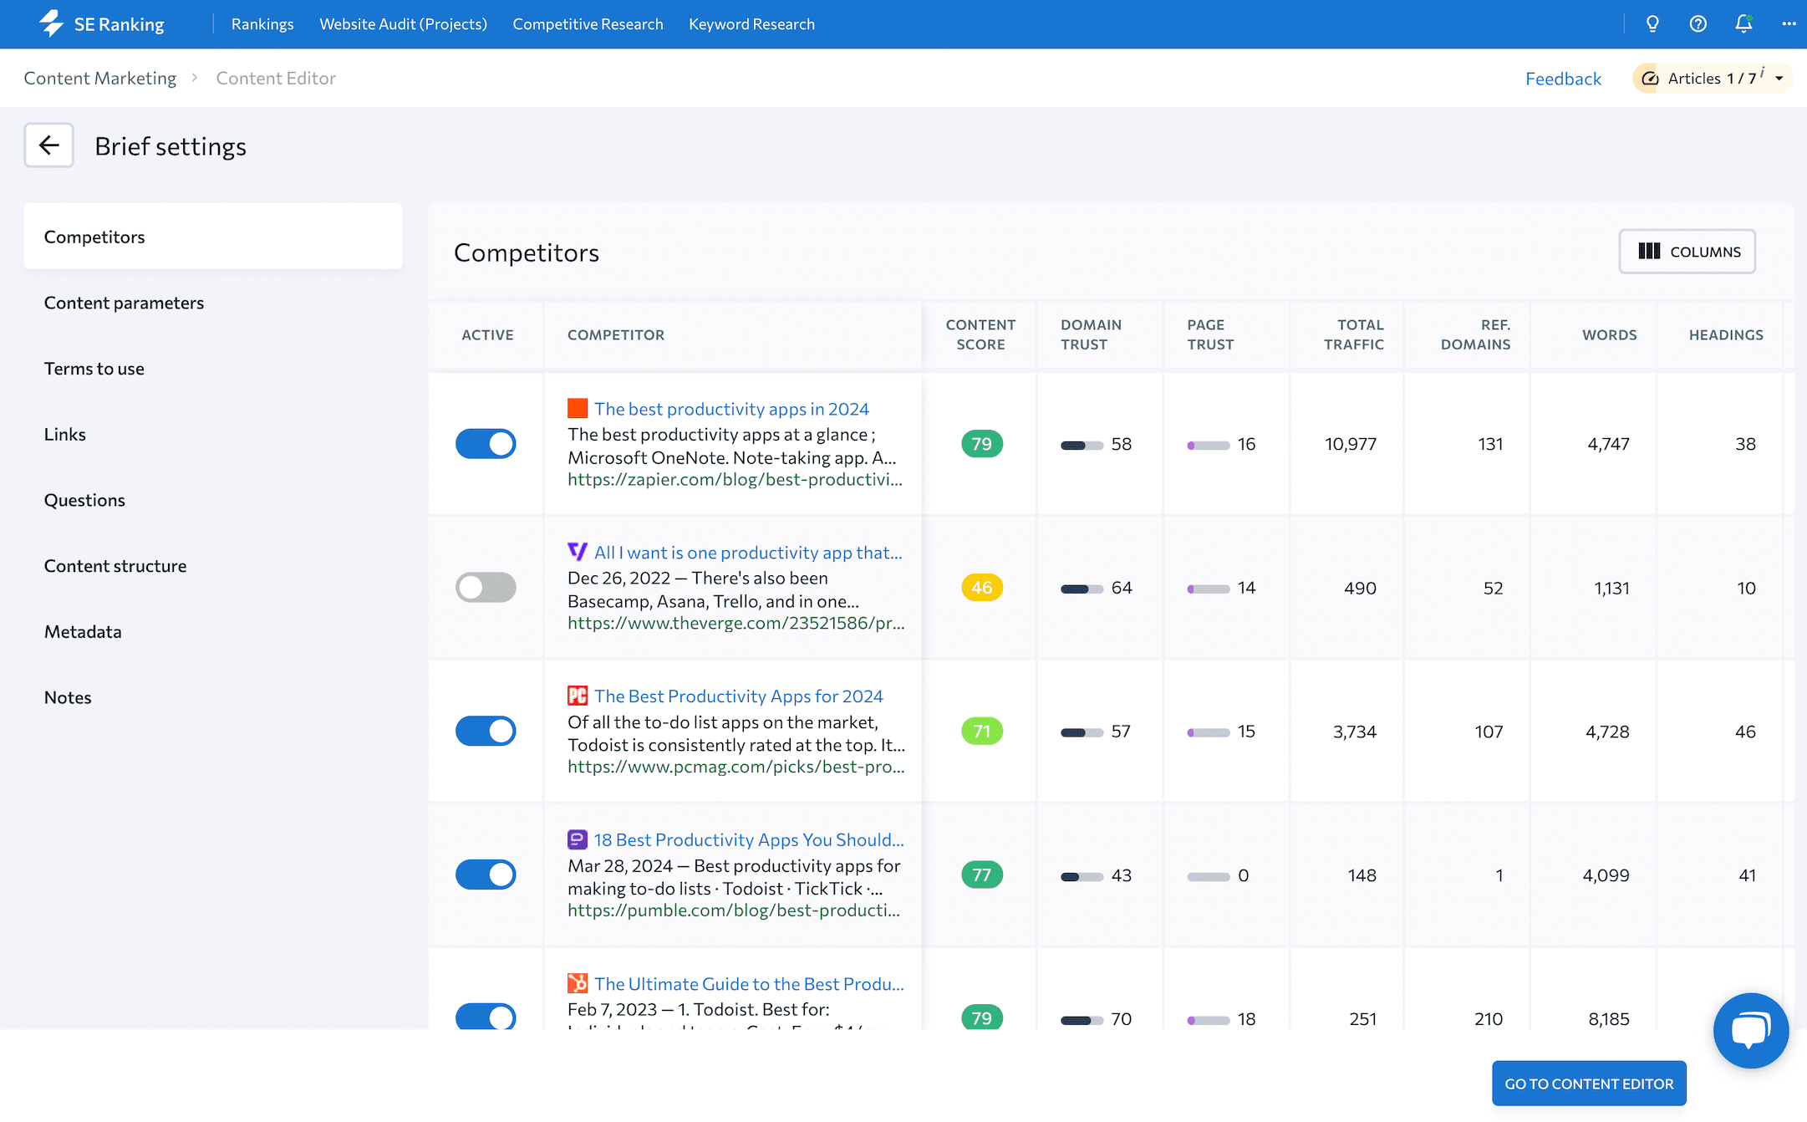
Task: Disable the active toggle for The Verge competitor
Action: coord(486,587)
